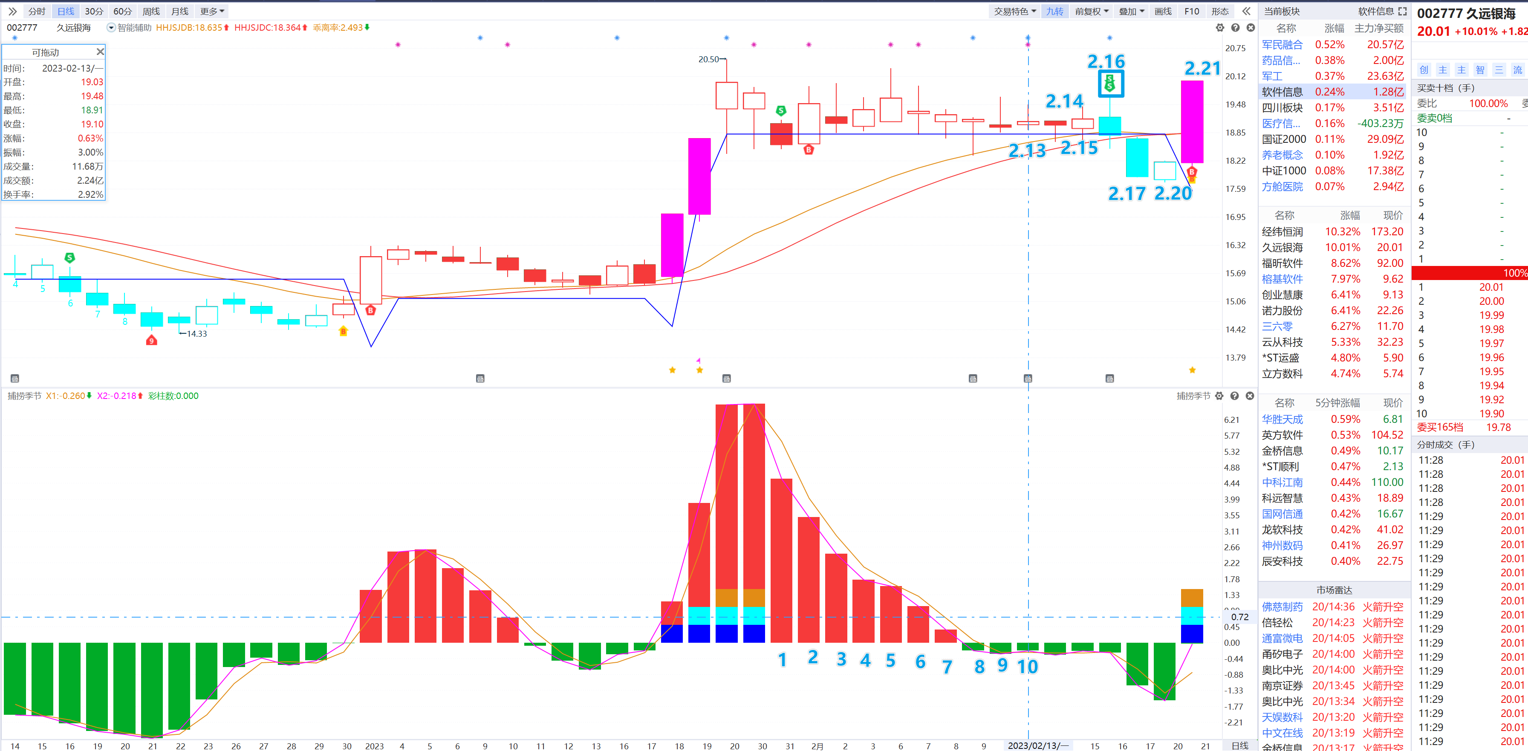Click the 2.16 double-S sell signal icon
Screen dimensions: 1528x751
point(1110,84)
